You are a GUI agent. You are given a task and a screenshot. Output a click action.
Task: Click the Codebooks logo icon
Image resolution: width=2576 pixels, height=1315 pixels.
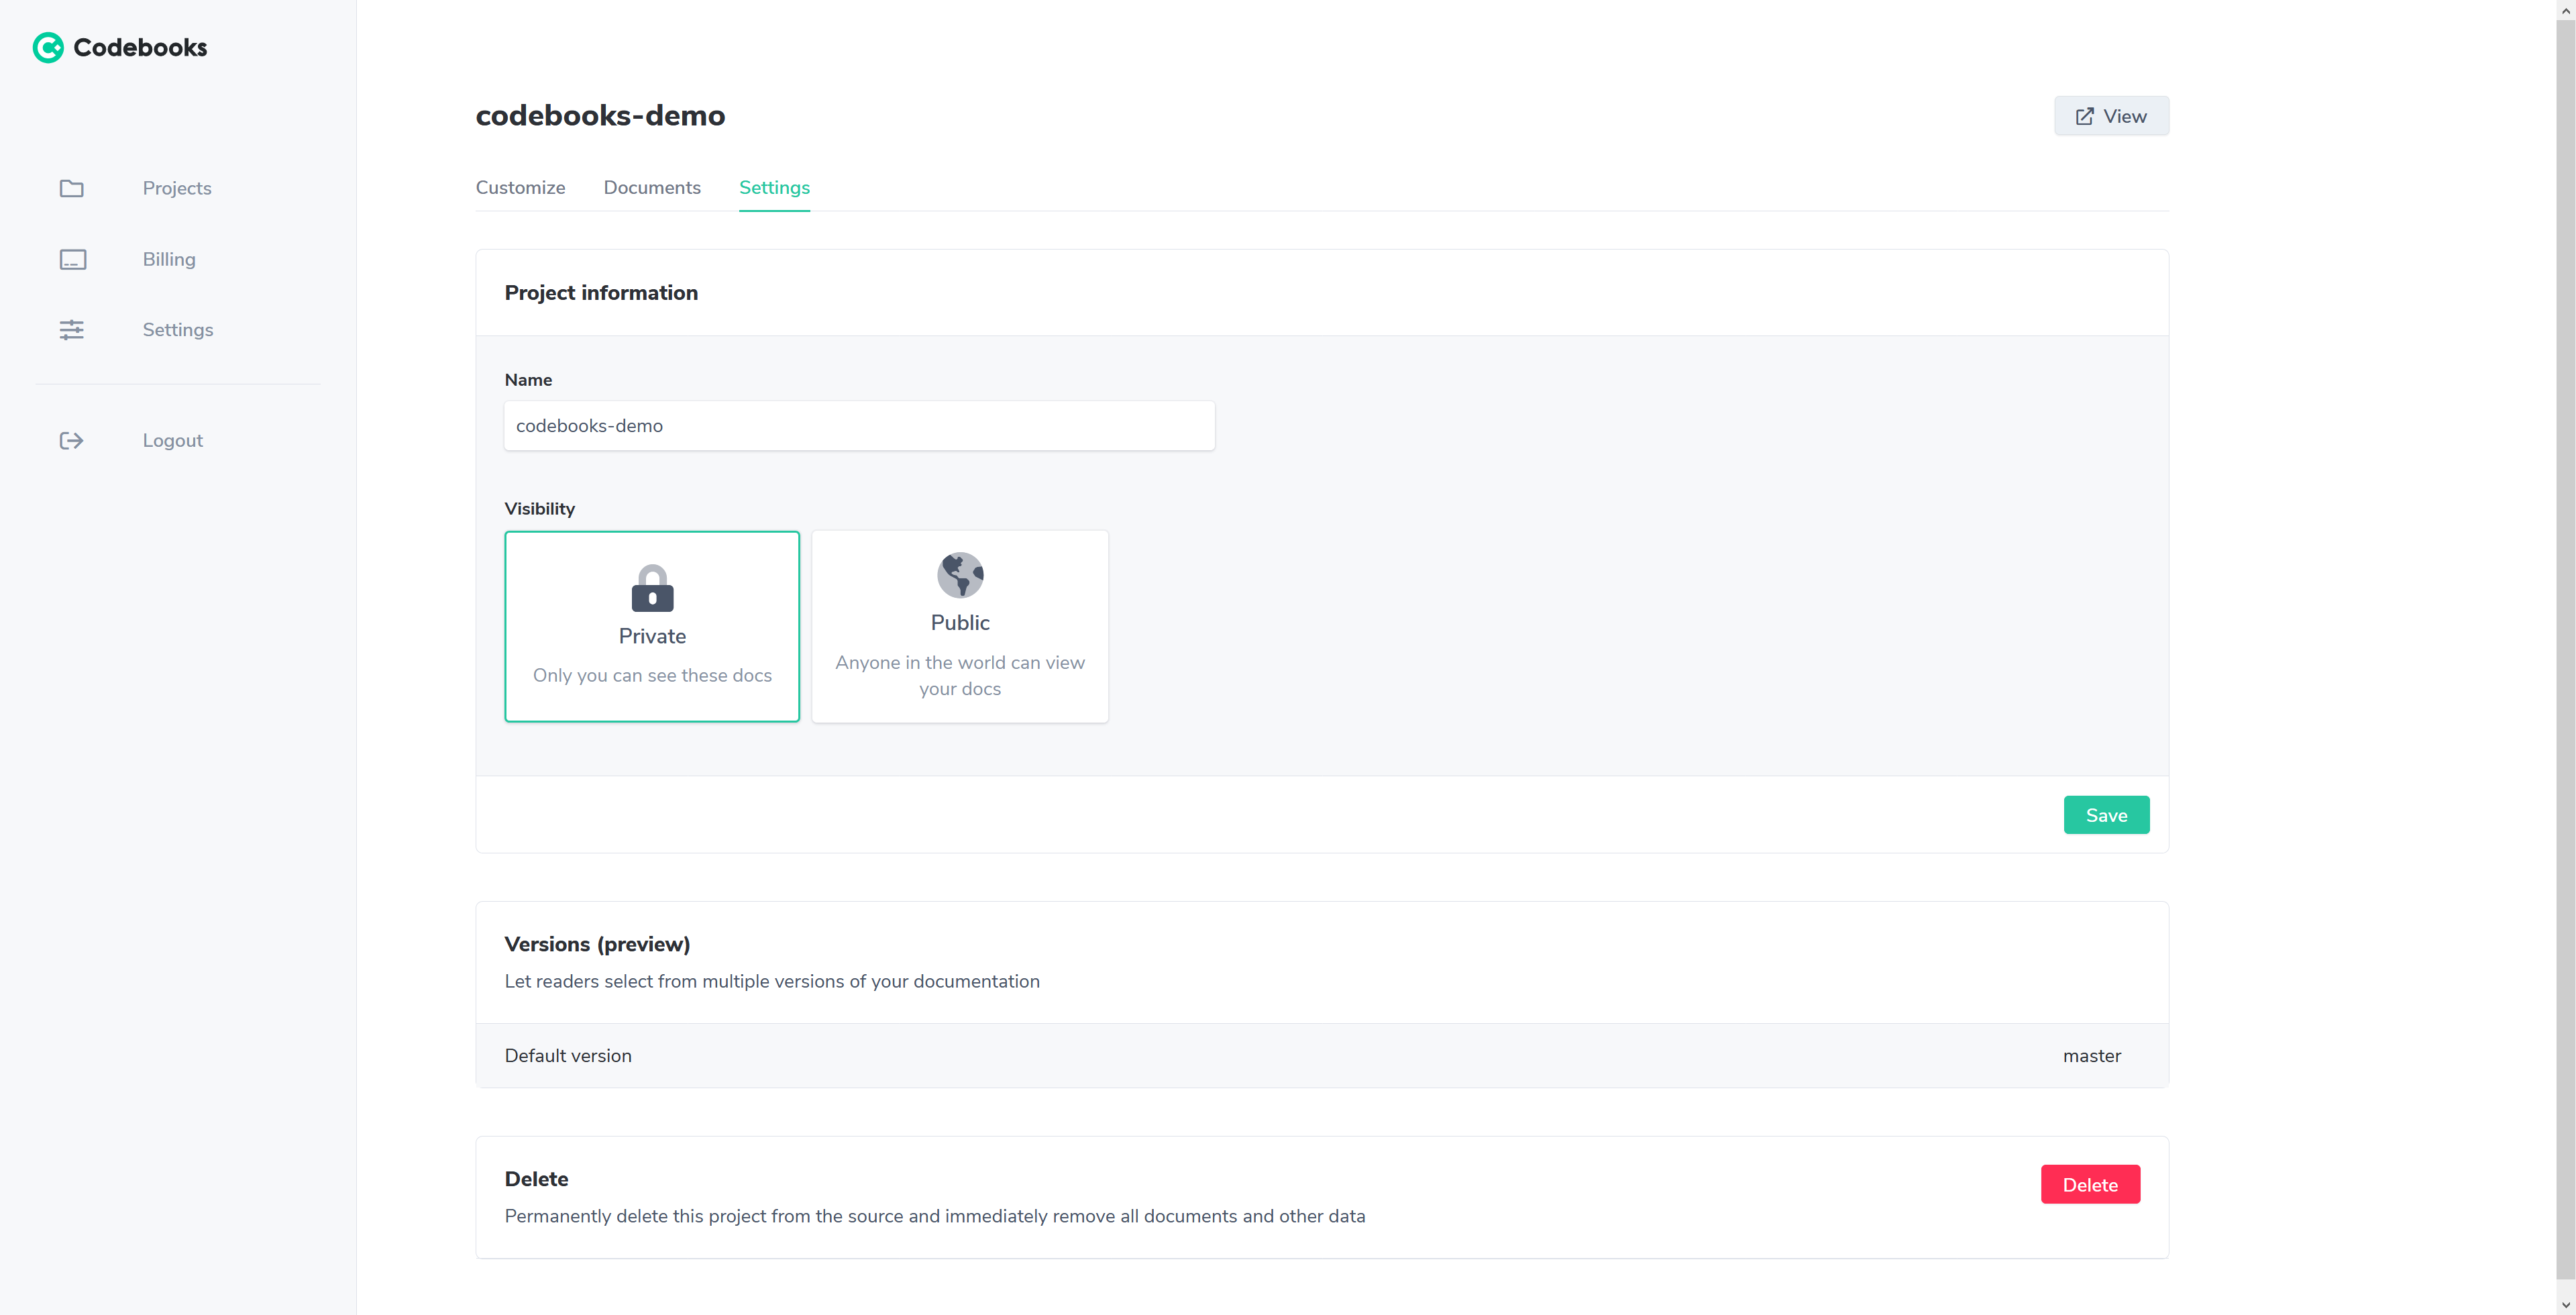[48, 47]
